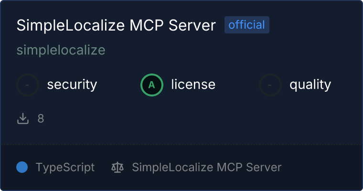
Task: Click the dash inside the security circle
Action: pos(27,85)
